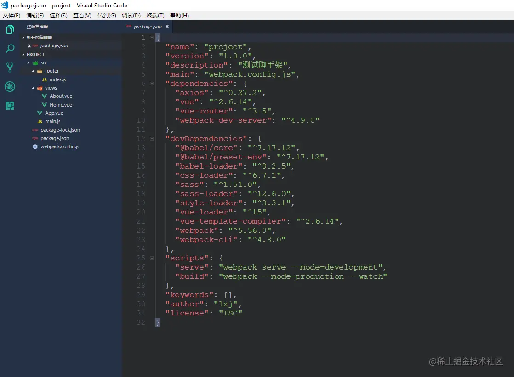This screenshot has height=377, width=514.
Task: Collapse the src folder arrow
Action: pos(29,62)
